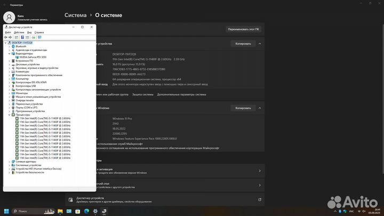Select Контроллеры IDE ATA/ATAPI item

[x=31, y=83]
